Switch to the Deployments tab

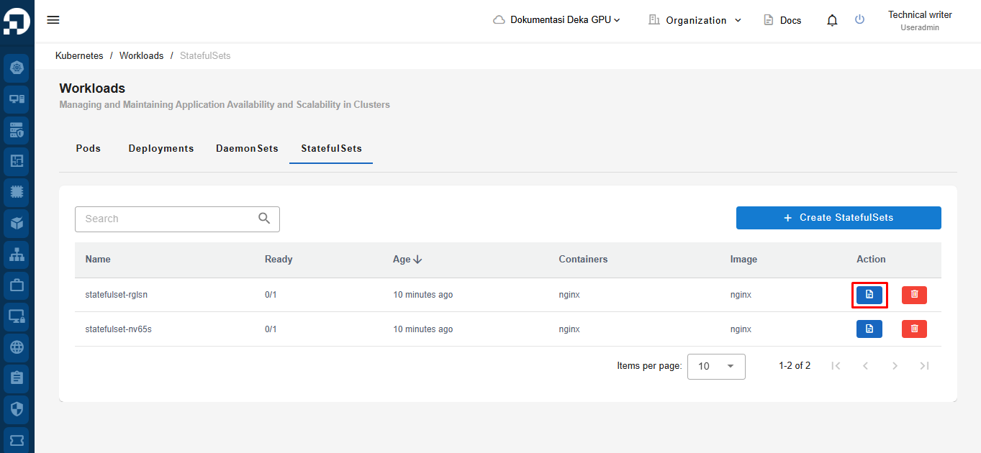point(161,149)
